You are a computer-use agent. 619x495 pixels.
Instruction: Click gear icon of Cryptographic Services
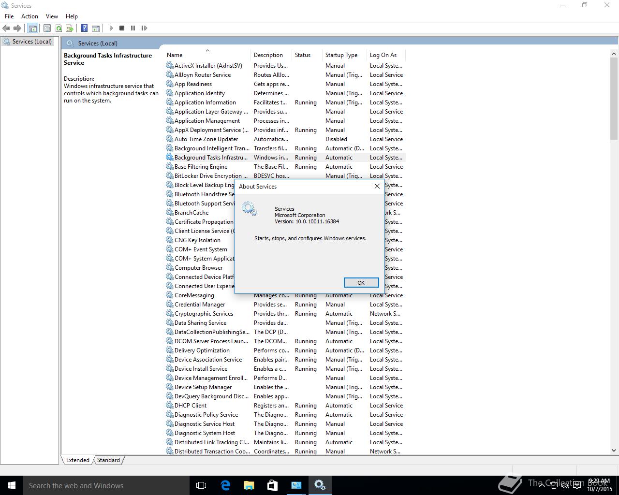click(x=169, y=313)
